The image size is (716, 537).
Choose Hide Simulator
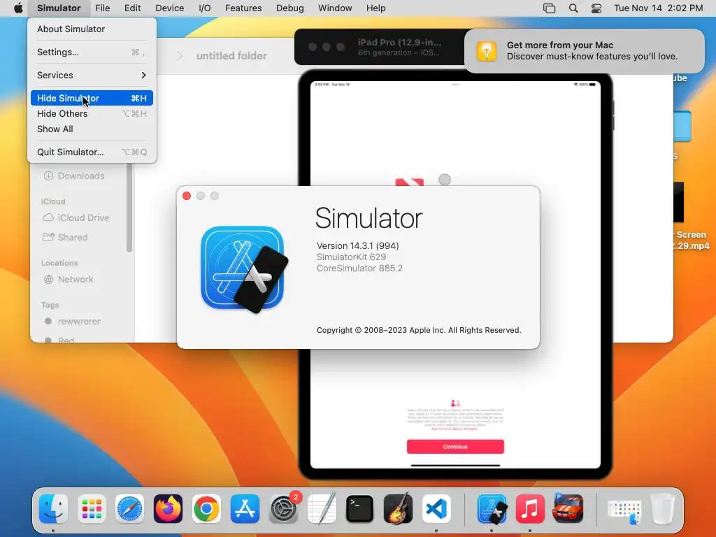coord(92,98)
